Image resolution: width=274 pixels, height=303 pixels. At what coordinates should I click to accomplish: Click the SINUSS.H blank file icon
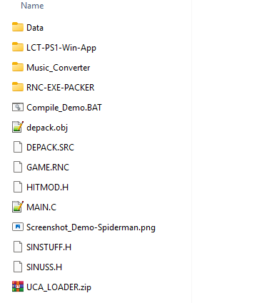[18, 267]
